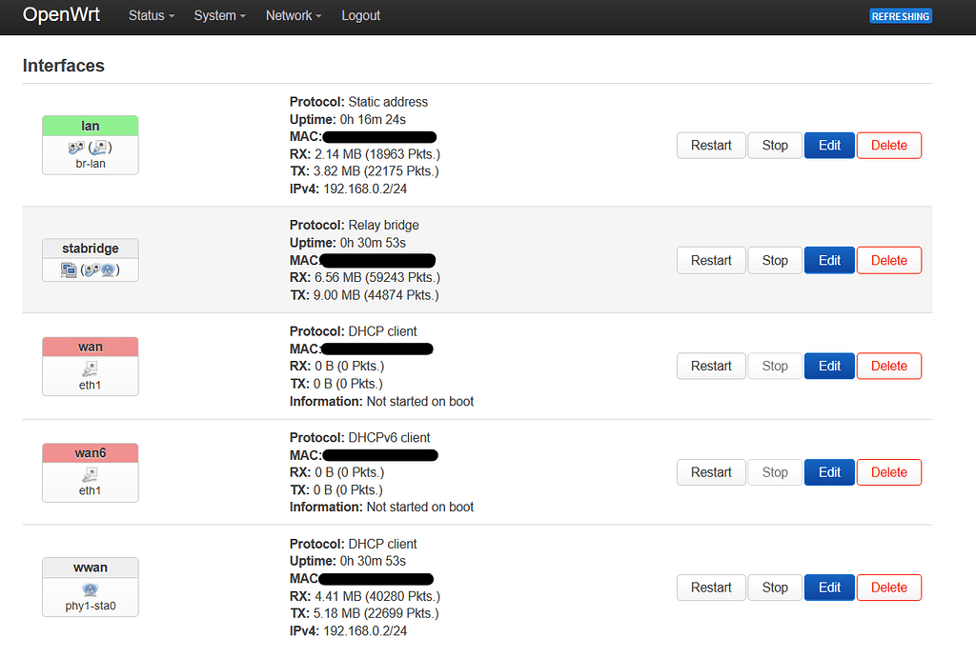Open the System dropdown menu

pos(219,16)
